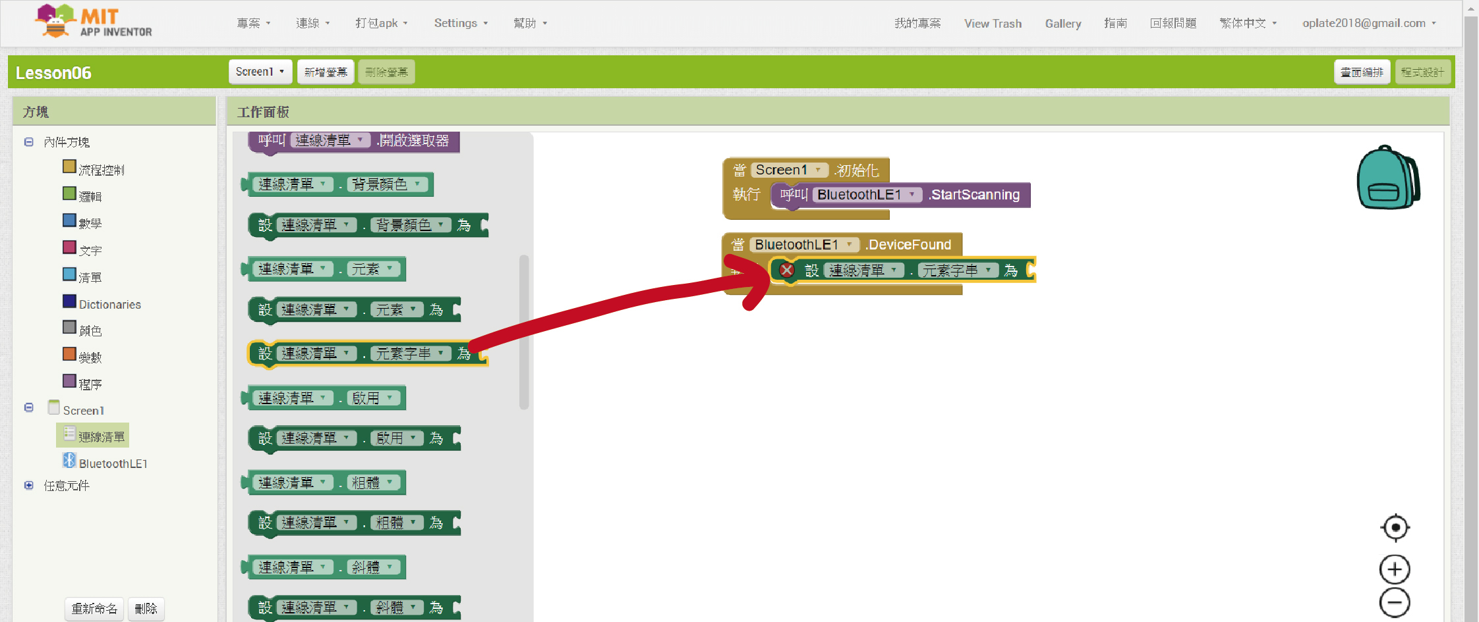This screenshot has width=1479, height=622.
Task: Click the MIT App Inventor logo
Action: click(94, 22)
